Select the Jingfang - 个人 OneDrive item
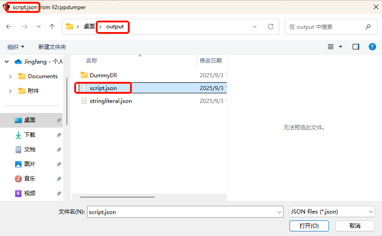 pyautogui.click(x=38, y=62)
